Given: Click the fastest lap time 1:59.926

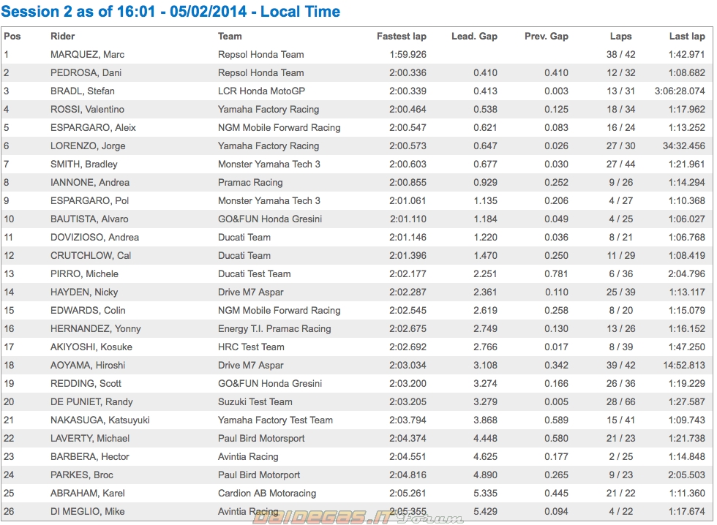Looking at the screenshot, I should click(408, 54).
